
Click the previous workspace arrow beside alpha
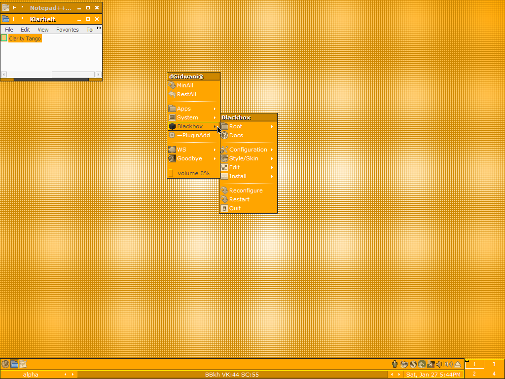[x=66, y=375]
